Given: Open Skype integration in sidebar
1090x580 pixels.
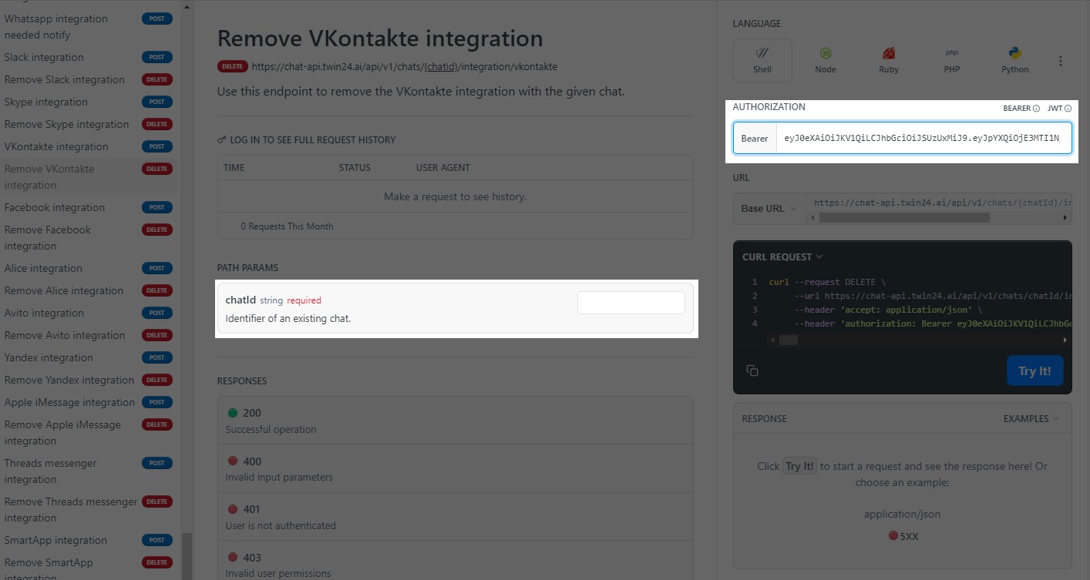Looking at the screenshot, I should [89, 102].
